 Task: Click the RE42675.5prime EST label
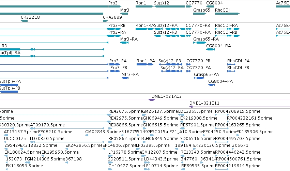click(125, 111)
